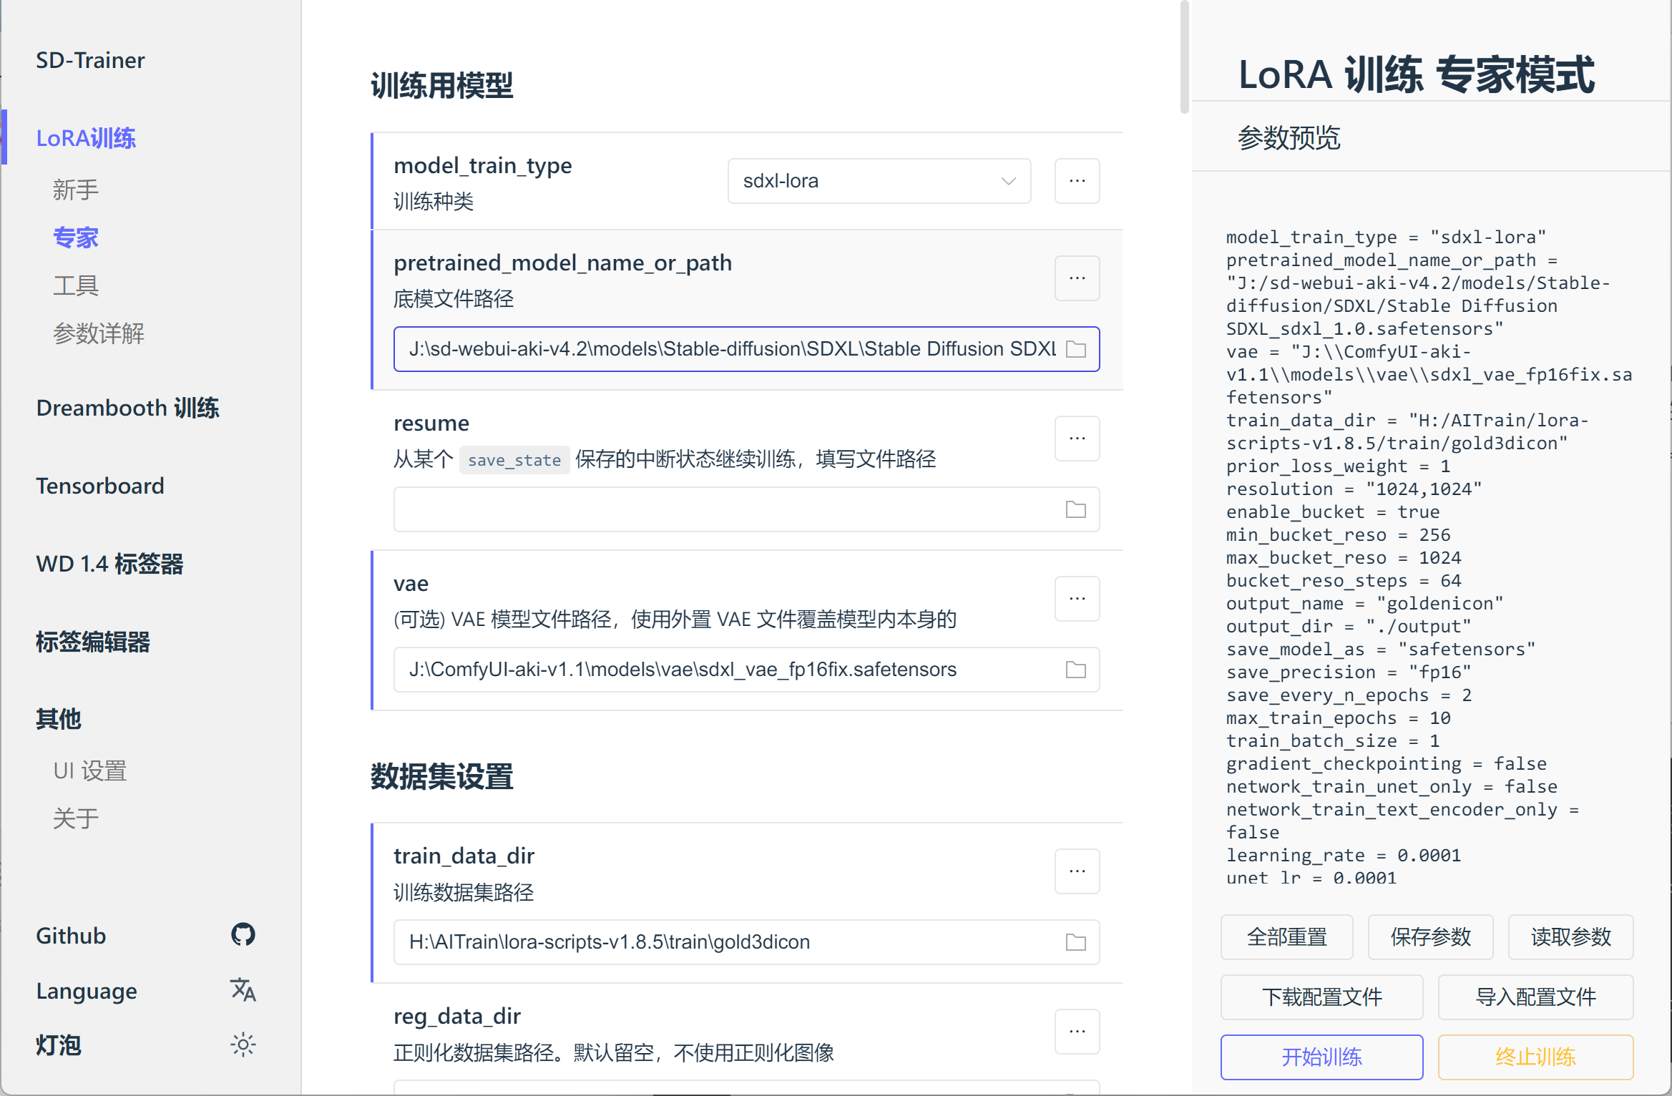This screenshot has width=1672, height=1096.
Task: Click 开始训练 button
Action: (x=1321, y=1057)
